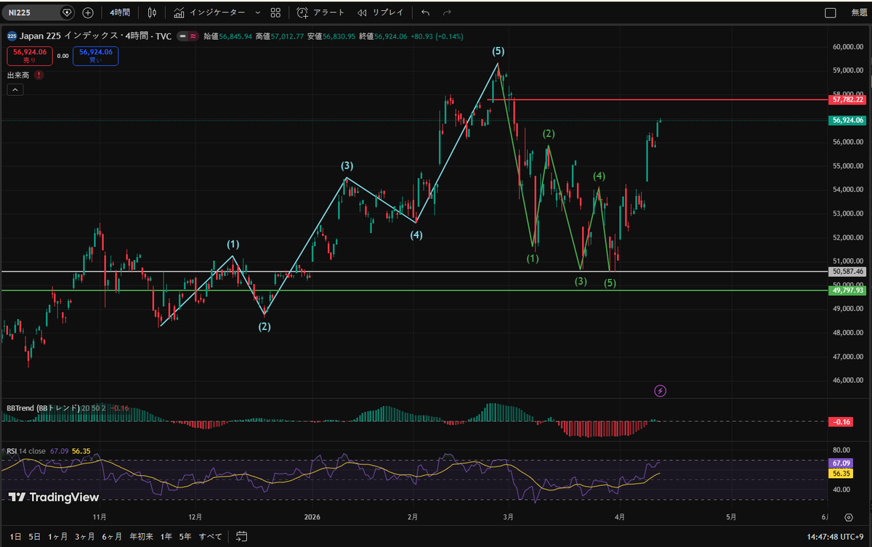Select the green wave (2) label
This screenshot has width=872, height=547.
(549, 134)
